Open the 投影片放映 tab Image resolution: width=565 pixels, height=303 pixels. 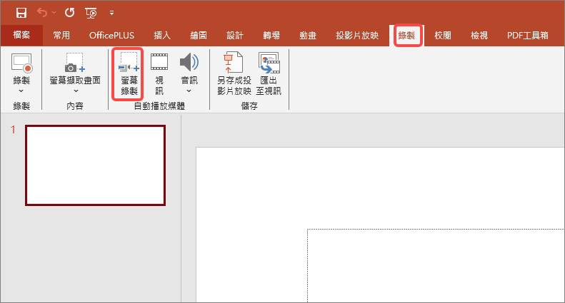point(357,35)
